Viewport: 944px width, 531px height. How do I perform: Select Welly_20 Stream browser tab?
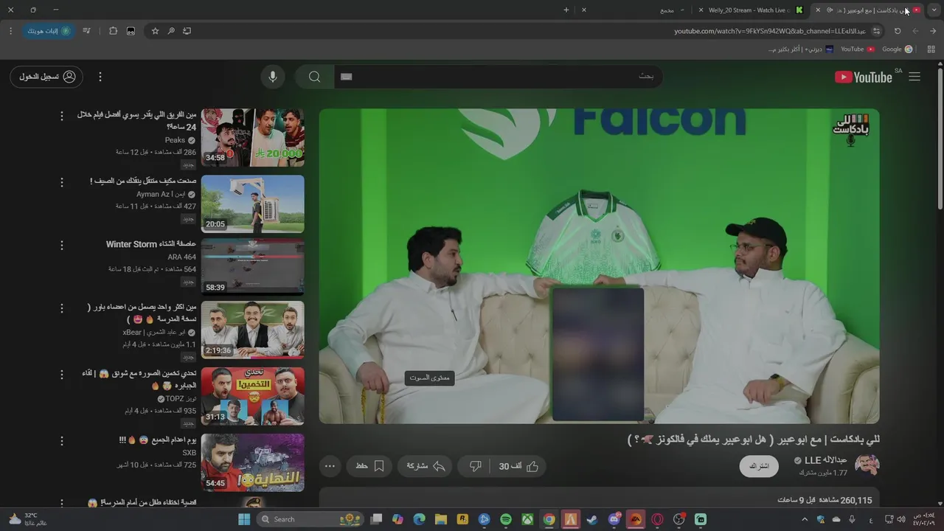click(749, 10)
